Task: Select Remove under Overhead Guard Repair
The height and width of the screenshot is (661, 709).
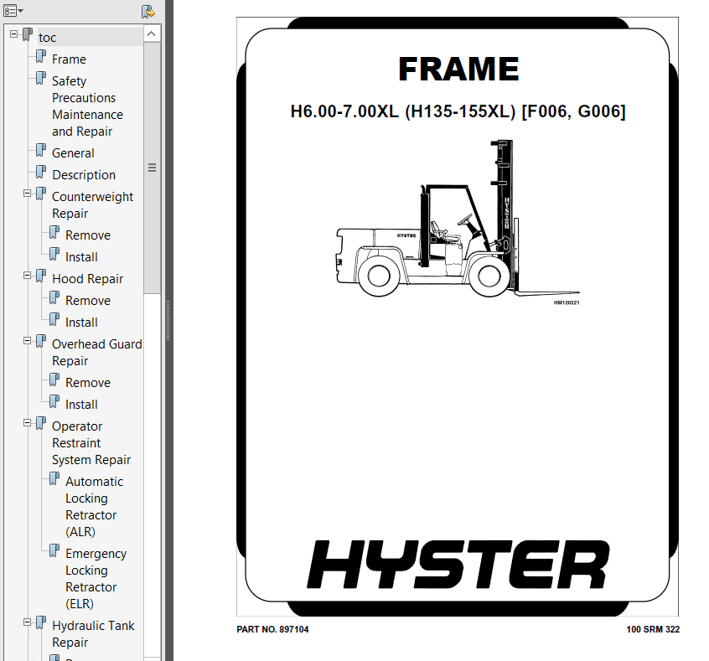Action: (x=88, y=383)
